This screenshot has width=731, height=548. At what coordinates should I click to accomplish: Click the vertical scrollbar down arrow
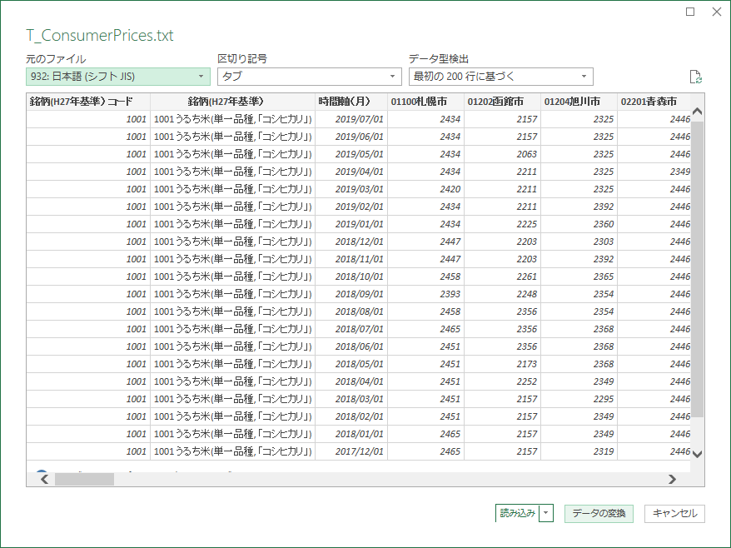click(x=698, y=454)
